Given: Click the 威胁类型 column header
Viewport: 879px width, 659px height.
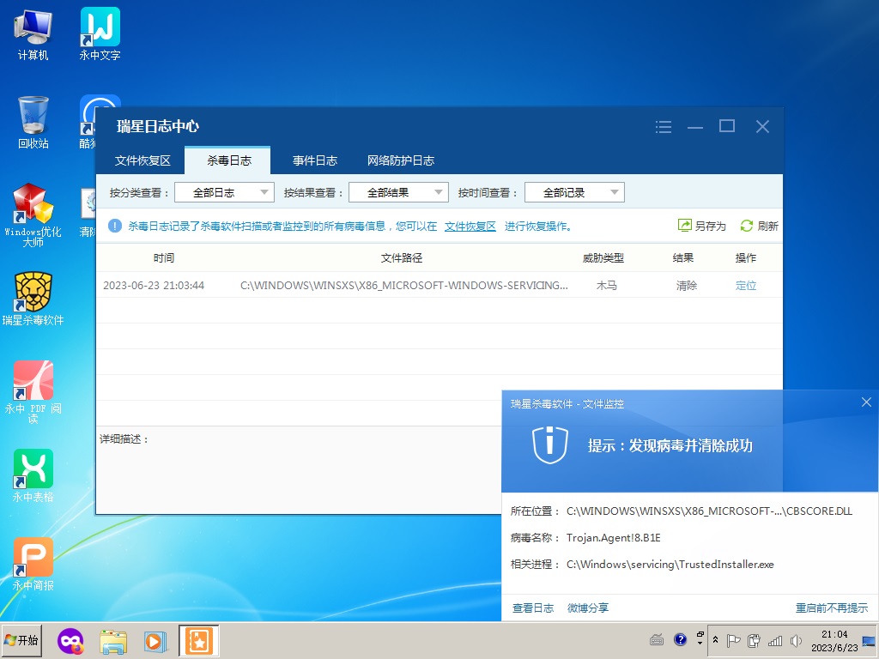Looking at the screenshot, I should [603, 257].
